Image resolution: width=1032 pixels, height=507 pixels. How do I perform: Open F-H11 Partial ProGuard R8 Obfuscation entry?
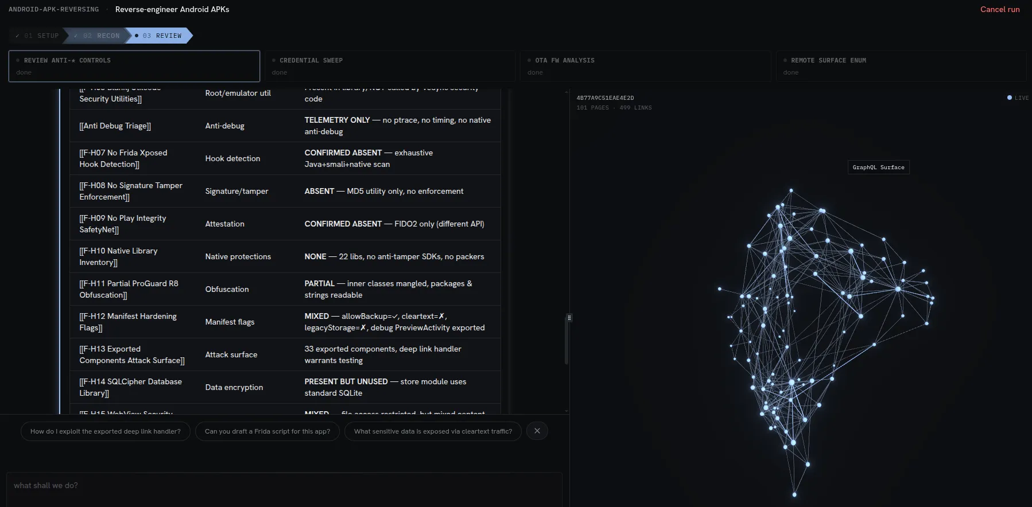click(x=129, y=289)
